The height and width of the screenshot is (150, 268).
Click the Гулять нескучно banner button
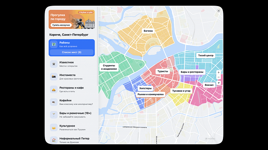point(61,25)
